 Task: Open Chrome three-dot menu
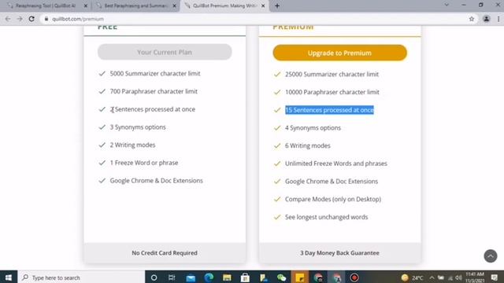(498, 19)
